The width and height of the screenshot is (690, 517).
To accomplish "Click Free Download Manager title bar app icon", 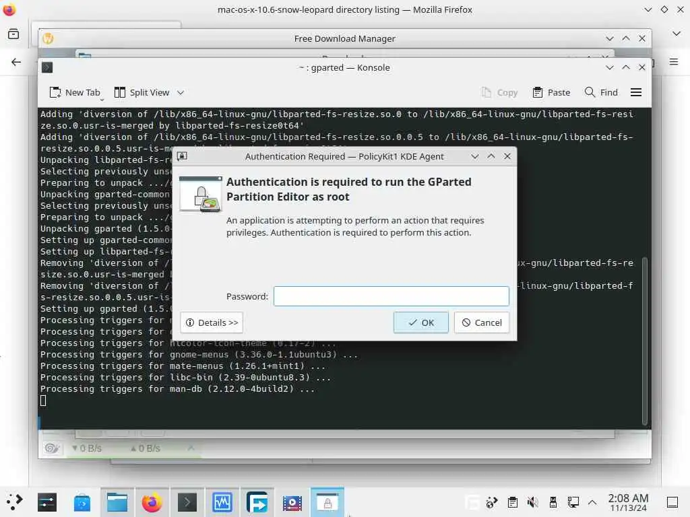I will pyautogui.click(x=48, y=38).
